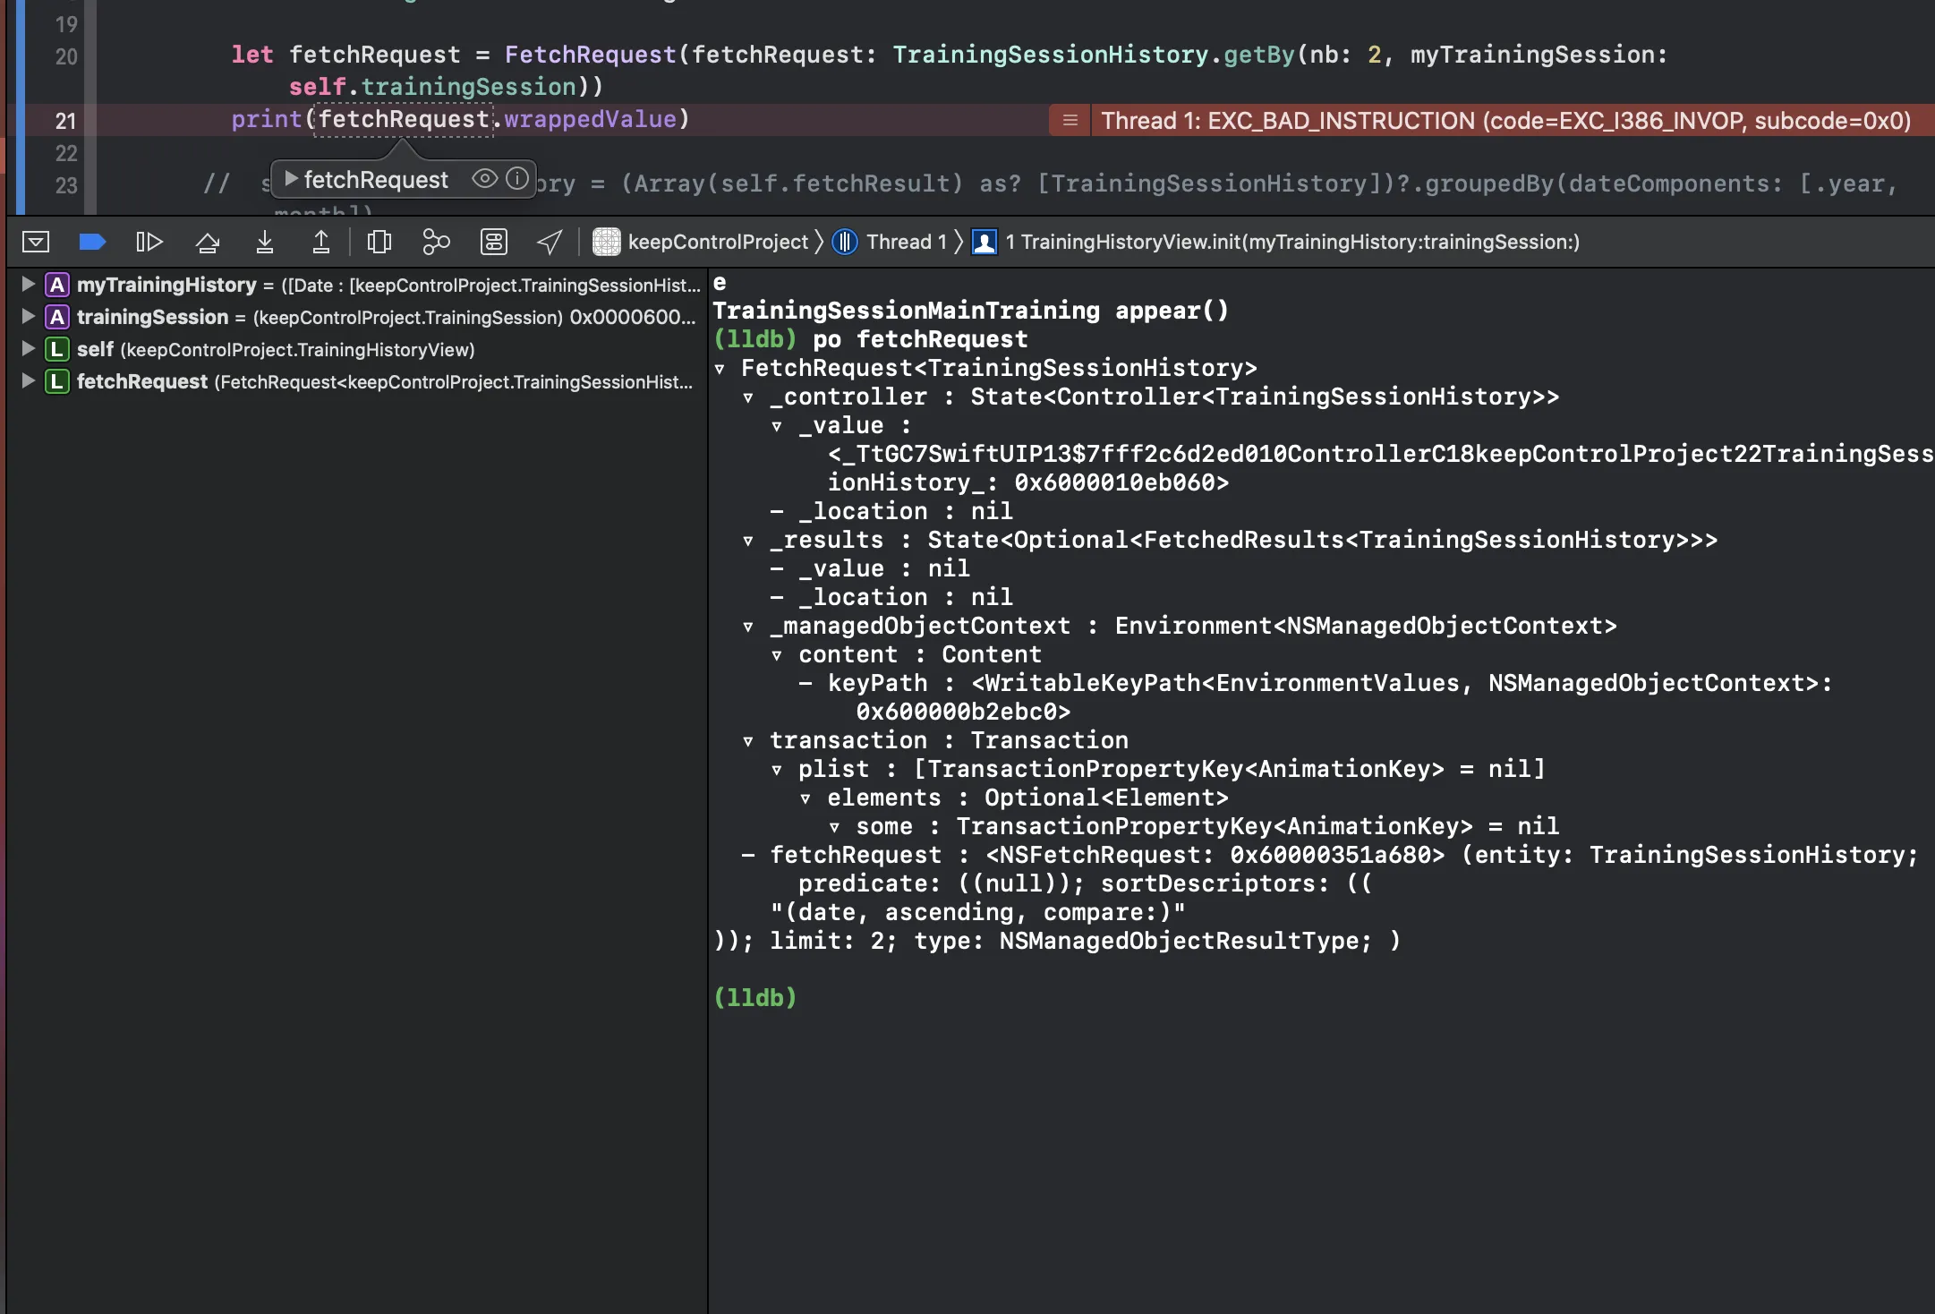The image size is (1935, 1314).
Task: Expand fetchRequest in the variable popover
Action: click(291, 179)
